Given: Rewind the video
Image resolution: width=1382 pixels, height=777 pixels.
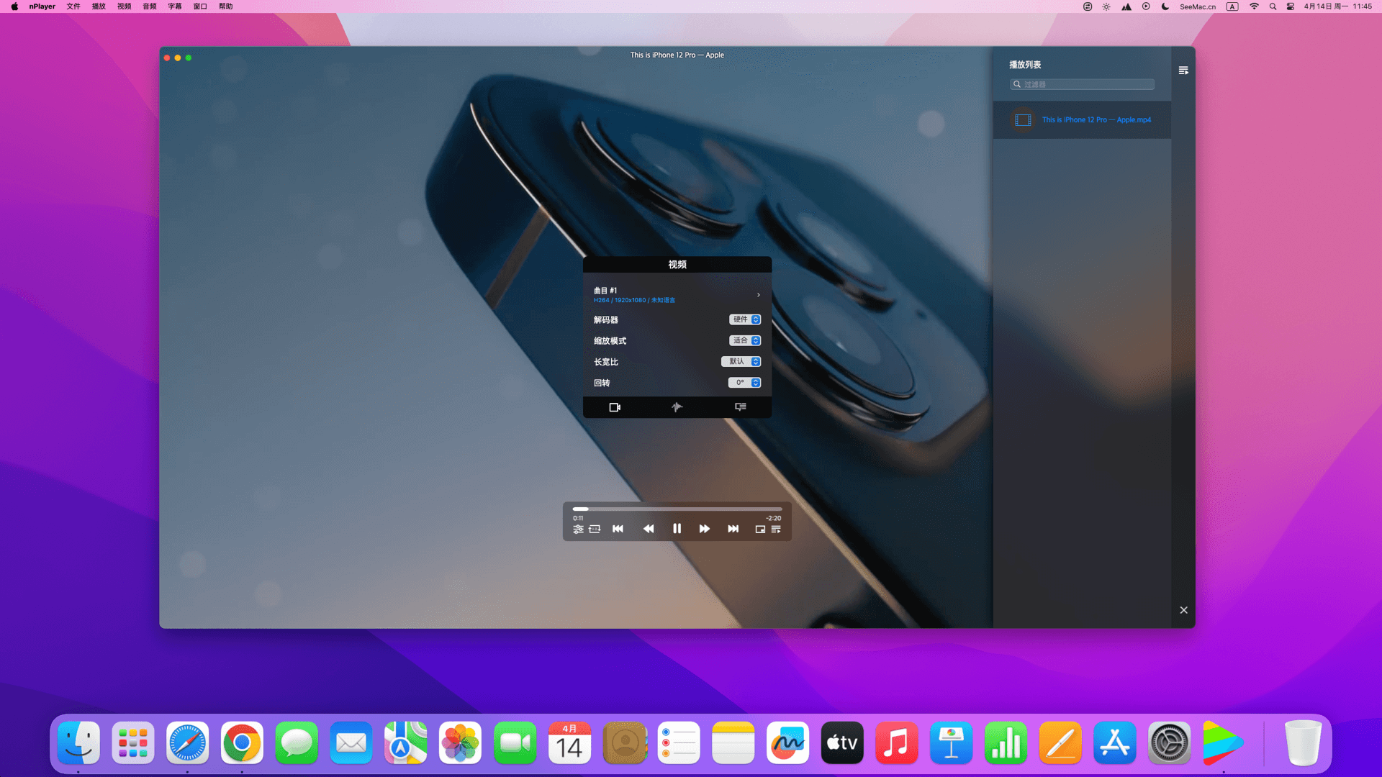Looking at the screenshot, I should point(649,529).
